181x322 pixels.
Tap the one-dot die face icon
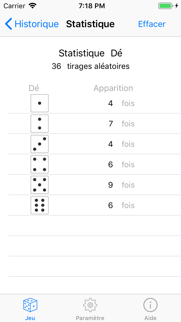tap(40, 103)
